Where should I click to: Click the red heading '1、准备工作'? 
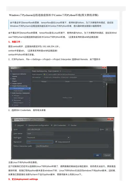[x=14, y=42]
